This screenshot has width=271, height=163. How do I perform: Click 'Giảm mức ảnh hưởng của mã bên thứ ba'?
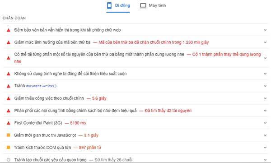pos(52,42)
